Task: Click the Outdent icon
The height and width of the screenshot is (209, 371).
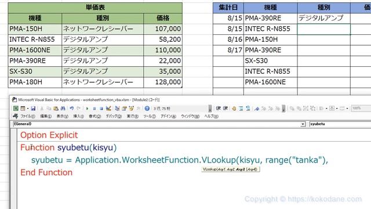Action: [x=225, y=109]
